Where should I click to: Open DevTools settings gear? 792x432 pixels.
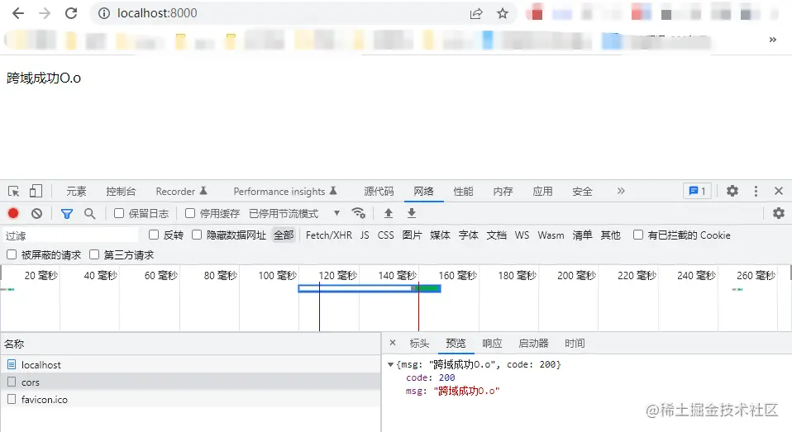(x=732, y=191)
